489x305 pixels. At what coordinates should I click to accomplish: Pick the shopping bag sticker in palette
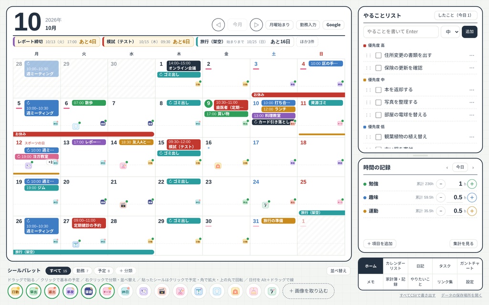coord(235,292)
